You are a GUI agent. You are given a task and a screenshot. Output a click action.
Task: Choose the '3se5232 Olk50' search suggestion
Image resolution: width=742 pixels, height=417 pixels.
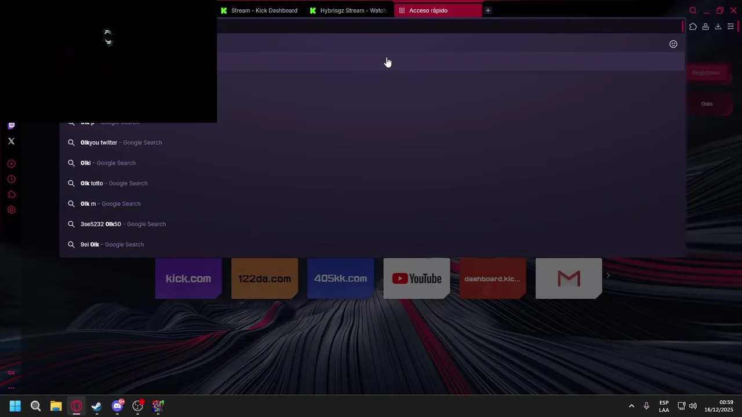(372, 224)
